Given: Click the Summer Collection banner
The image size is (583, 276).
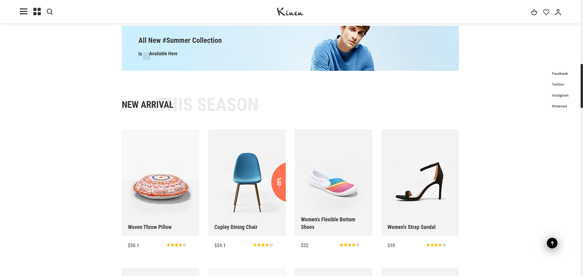Looking at the screenshot, I should point(290,48).
